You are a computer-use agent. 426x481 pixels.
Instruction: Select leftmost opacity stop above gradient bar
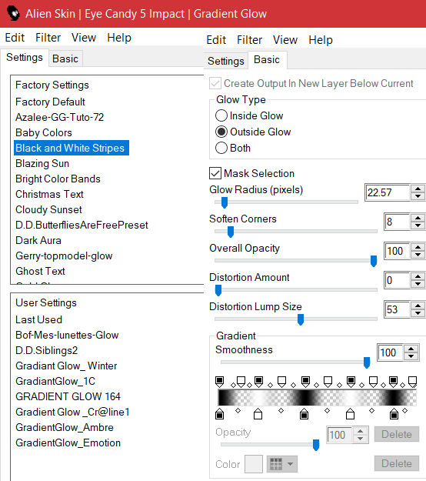pyautogui.click(x=219, y=382)
